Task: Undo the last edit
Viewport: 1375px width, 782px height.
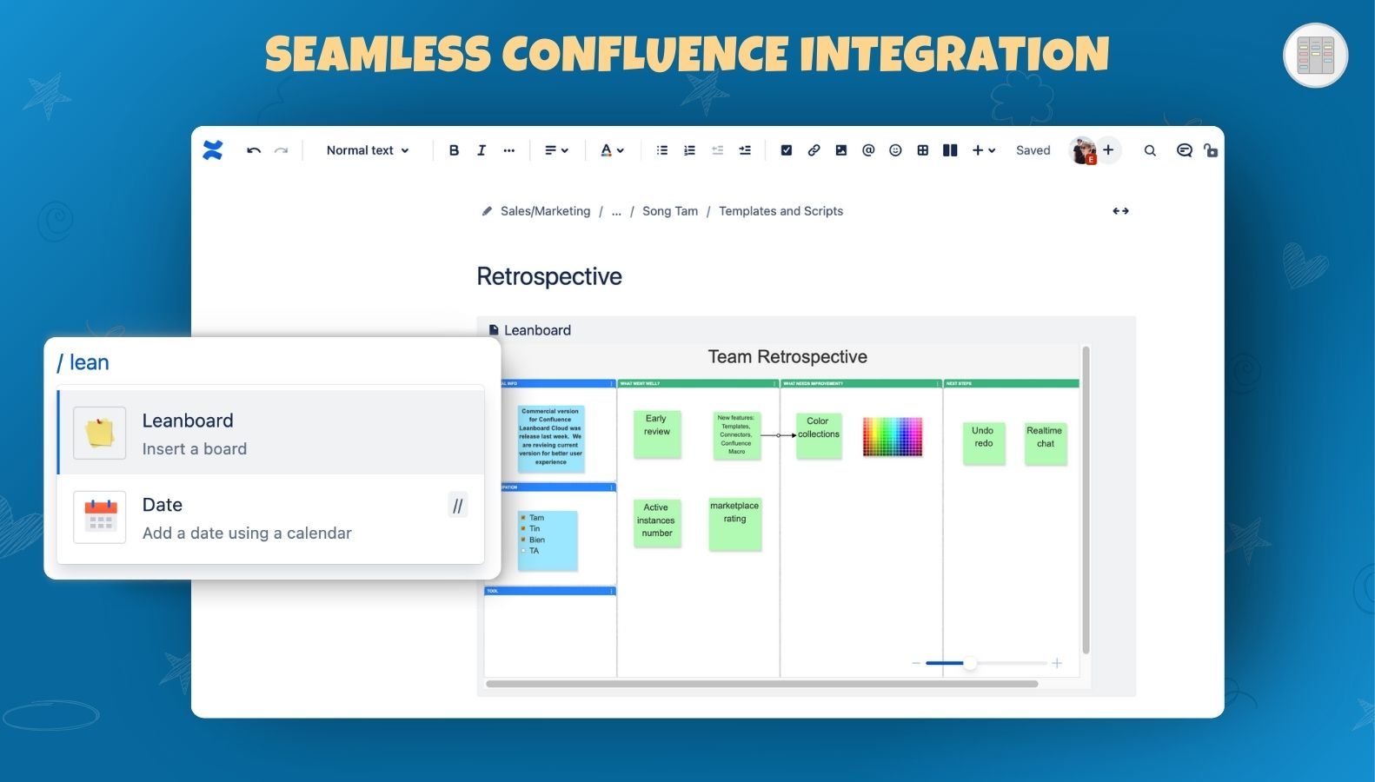Action: point(254,150)
